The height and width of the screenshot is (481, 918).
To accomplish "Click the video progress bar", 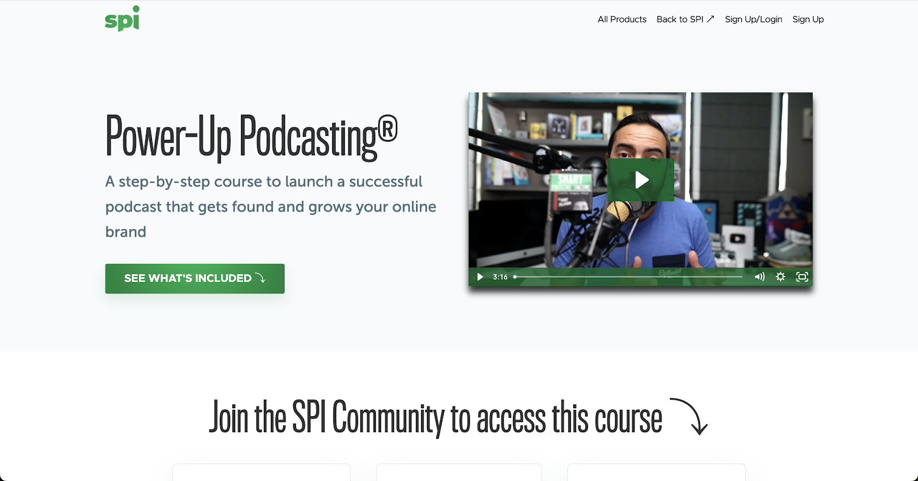I will pyautogui.click(x=628, y=277).
